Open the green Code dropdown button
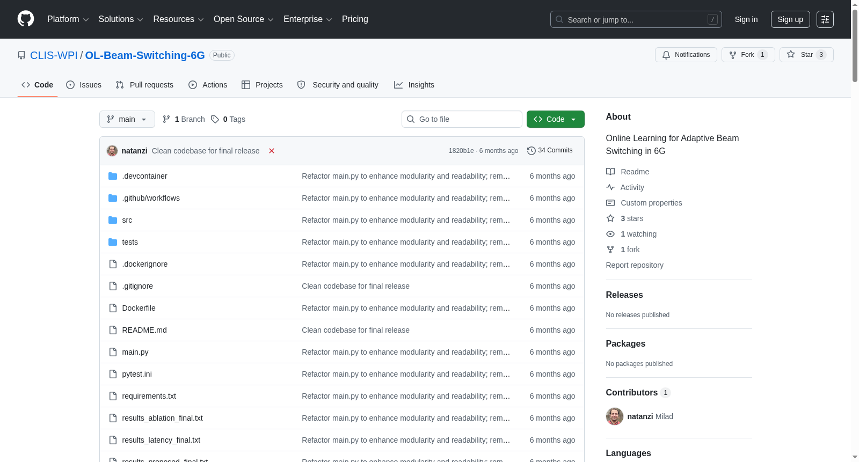Screen dimensions: 859x462 pyautogui.click(x=556, y=119)
